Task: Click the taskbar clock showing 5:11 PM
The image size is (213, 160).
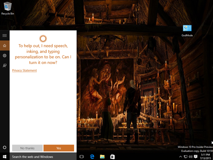Action: pos(205,156)
